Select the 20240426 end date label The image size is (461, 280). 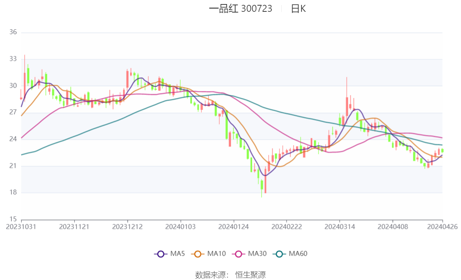pyautogui.click(x=442, y=227)
